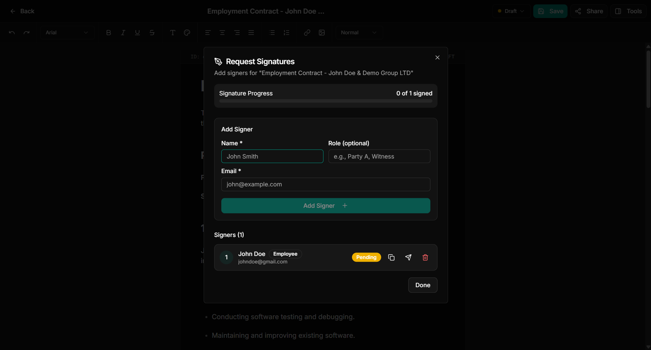This screenshot has height=350, width=651.
Task: Click the 0 of 1 signed text
Action: click(414, 93)
